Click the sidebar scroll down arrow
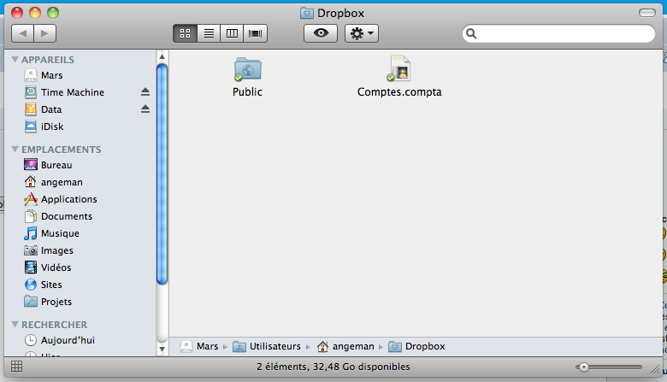667x382 pixels. (x=162, y=350)
